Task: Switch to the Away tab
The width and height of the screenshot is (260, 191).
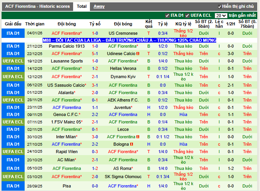Action: tap(99, 7)
